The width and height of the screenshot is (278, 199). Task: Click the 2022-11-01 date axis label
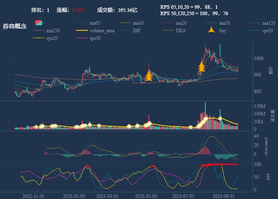(33, 196)
